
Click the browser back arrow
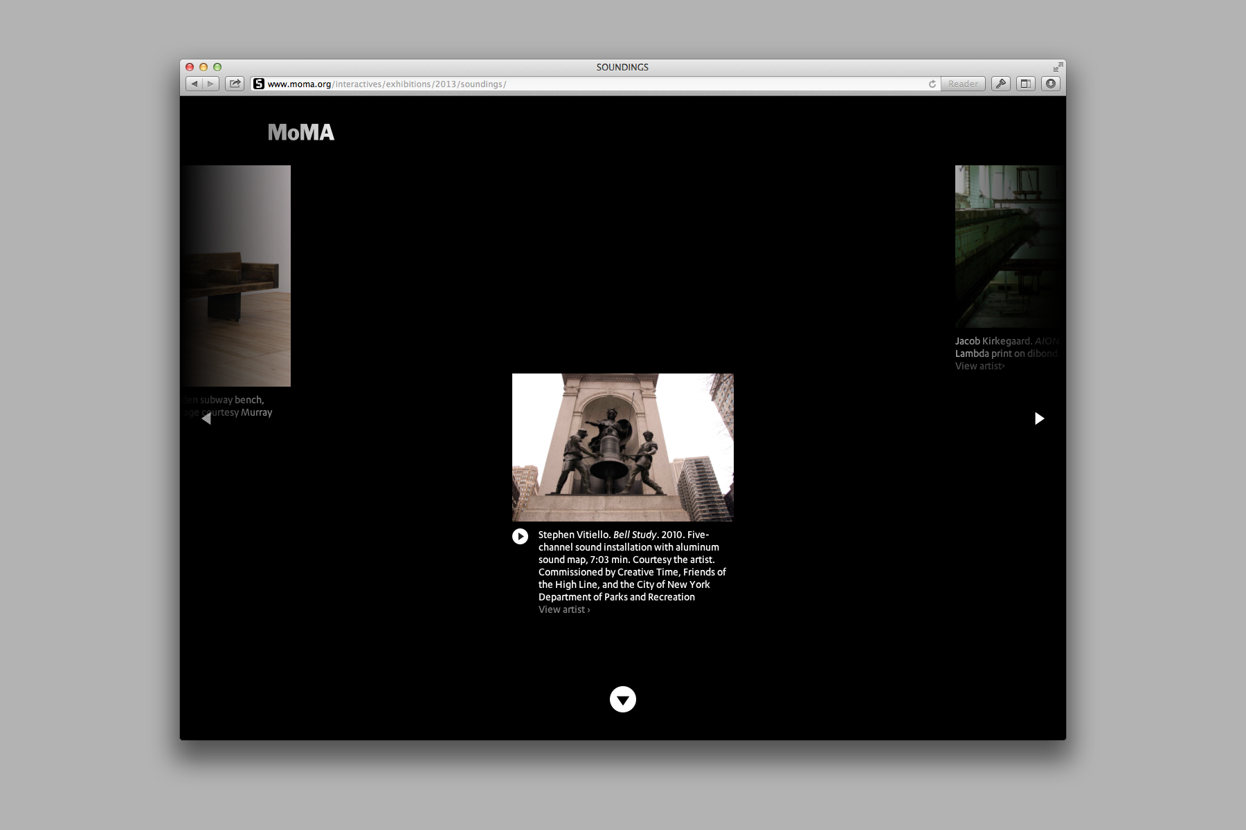tap(195, 84)
